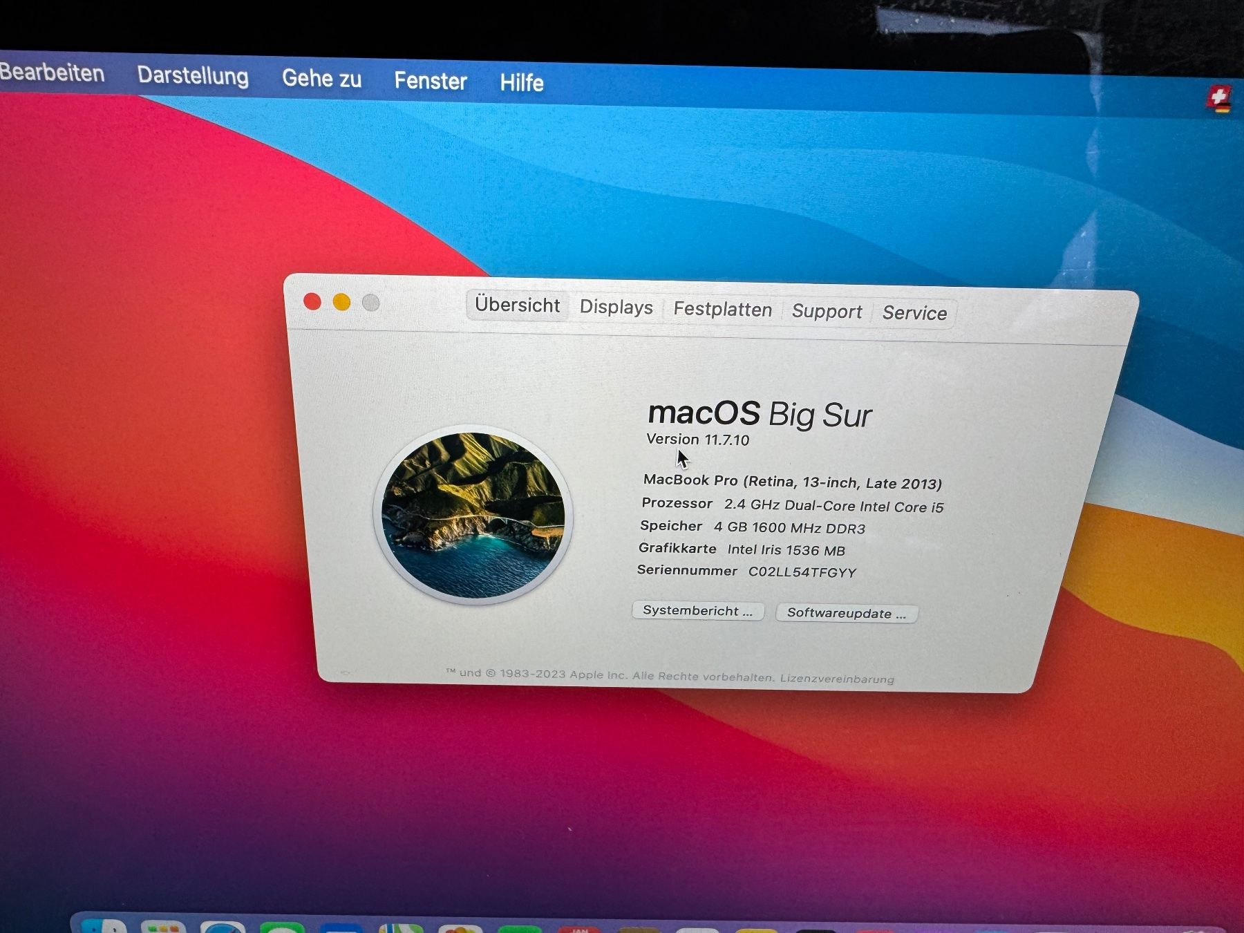
Task: Click the Systembericht button
Action: tap(698, 611)
